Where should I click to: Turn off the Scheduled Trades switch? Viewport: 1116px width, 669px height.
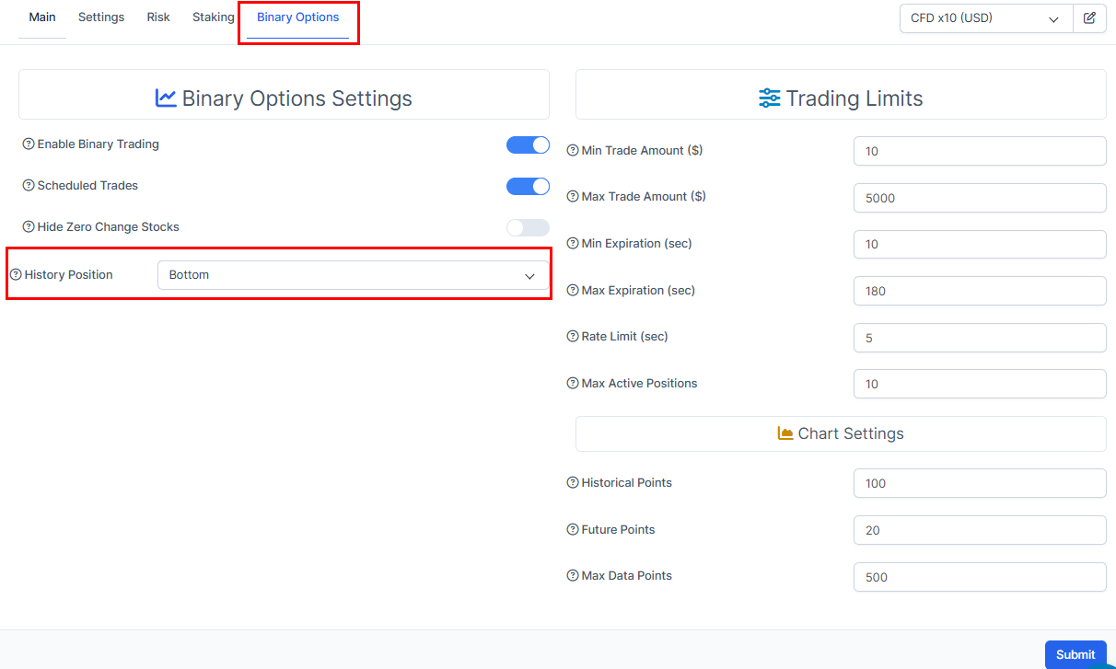pos(528,187)
